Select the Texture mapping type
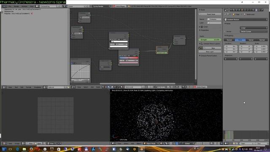Screen dimensions: 270x152 229,40
